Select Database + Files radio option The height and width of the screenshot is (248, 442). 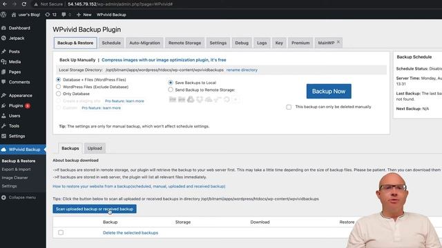click(58, 80)
